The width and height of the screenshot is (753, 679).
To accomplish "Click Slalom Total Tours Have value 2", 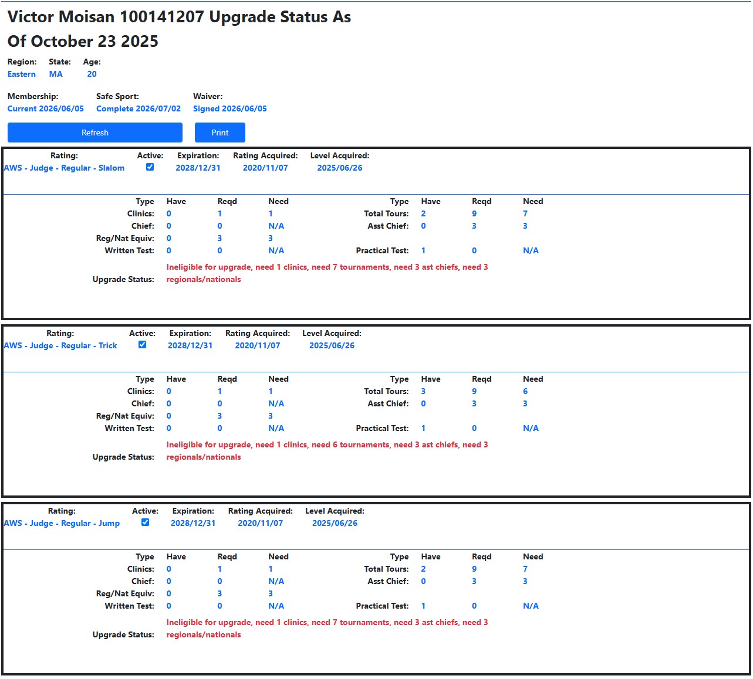I will point(423,213).
